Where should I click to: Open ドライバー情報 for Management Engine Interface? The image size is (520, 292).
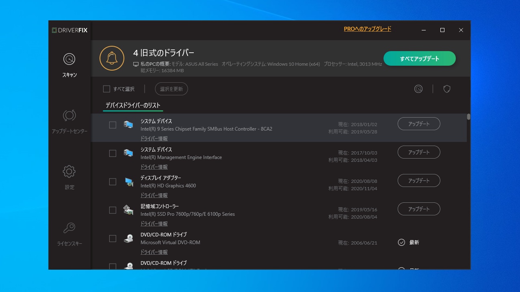click(x=154, y=167)
